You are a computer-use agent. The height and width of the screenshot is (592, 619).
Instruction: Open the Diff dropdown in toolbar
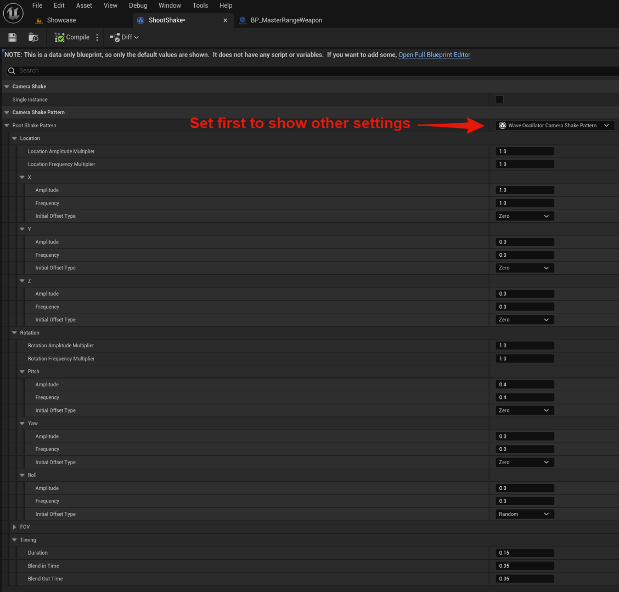pyautogui.click(x=125, y=37)
